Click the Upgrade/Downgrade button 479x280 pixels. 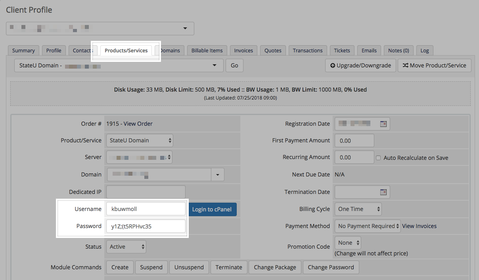[x=360, y=65]
